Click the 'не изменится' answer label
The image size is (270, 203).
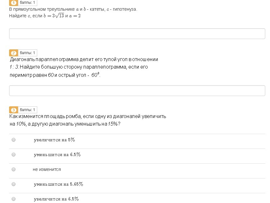click(x=47, y=169)
